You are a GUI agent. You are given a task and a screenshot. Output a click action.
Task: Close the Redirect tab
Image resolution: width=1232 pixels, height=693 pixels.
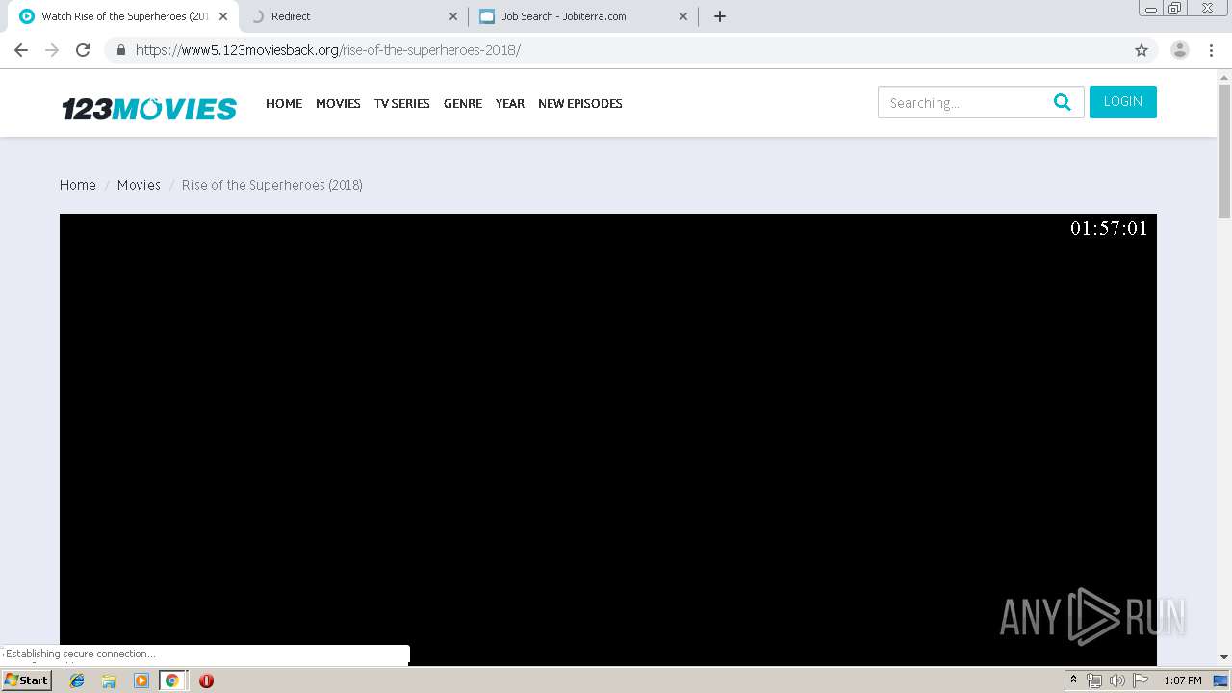pyautogui.click(x=453, y=16)
